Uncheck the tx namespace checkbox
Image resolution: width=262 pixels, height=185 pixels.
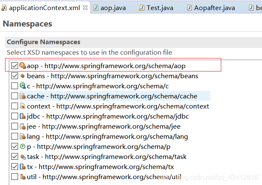pos(15,166)
